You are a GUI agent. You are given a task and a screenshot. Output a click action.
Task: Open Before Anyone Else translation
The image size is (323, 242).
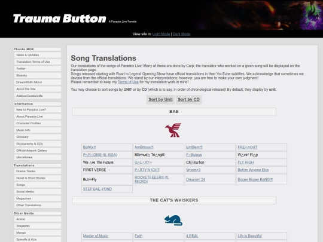click(x=253, y=170)
